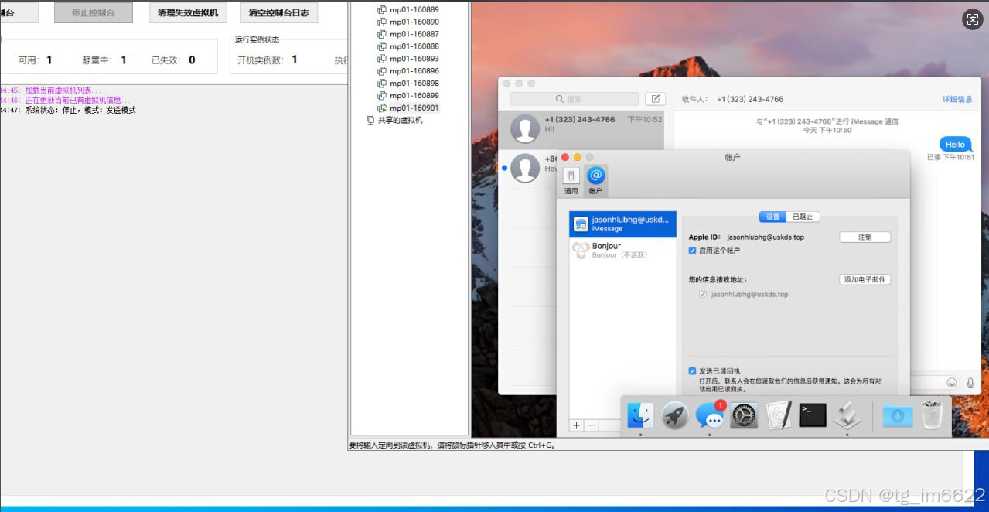Viewport: 989px width, 512px height.
Task: Switch to the 帐户 preferences pane
Action: click(595, 180)
